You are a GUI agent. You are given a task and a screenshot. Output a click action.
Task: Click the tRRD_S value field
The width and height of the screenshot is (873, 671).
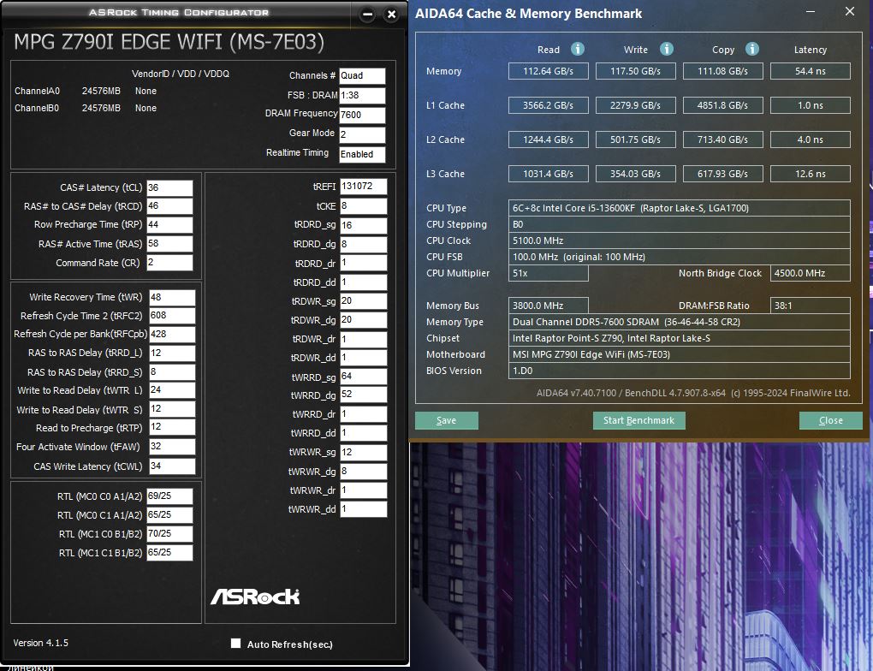pyautogui.click(x=172, y=372)
